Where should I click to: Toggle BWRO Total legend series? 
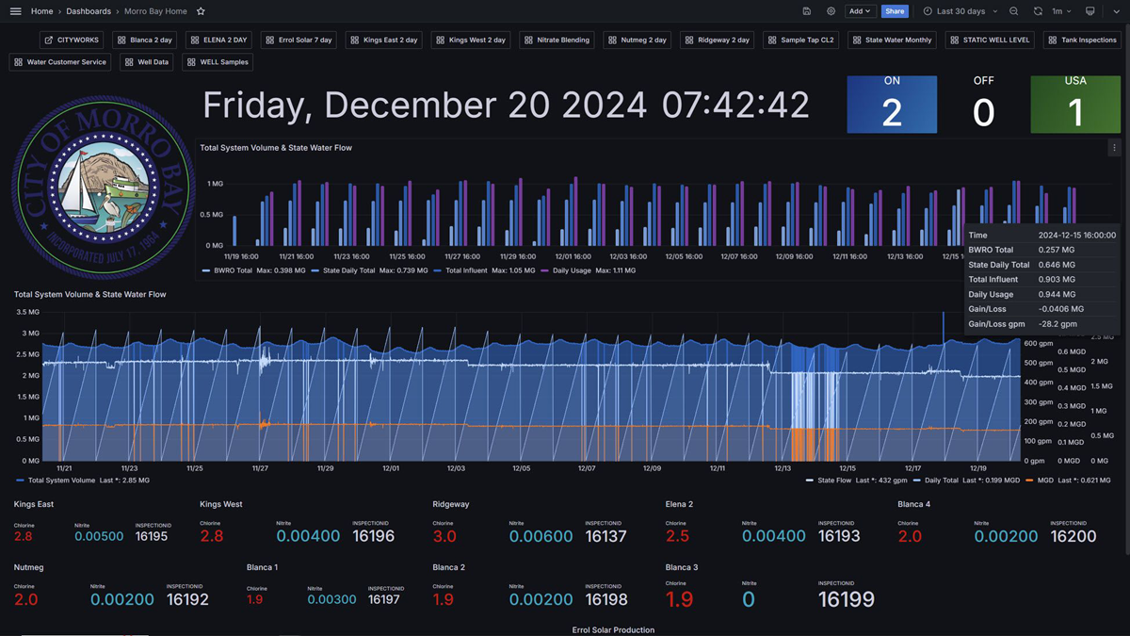pos(231,270)
